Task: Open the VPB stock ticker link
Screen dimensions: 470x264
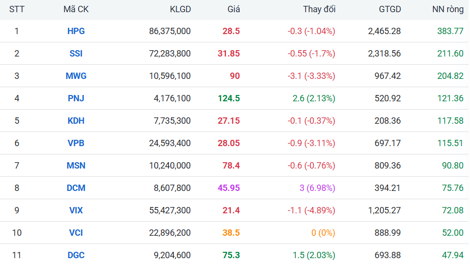Action: [76, 143]
